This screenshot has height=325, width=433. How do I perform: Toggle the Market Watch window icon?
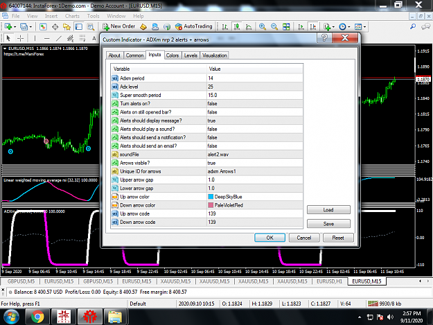(43, 27)
